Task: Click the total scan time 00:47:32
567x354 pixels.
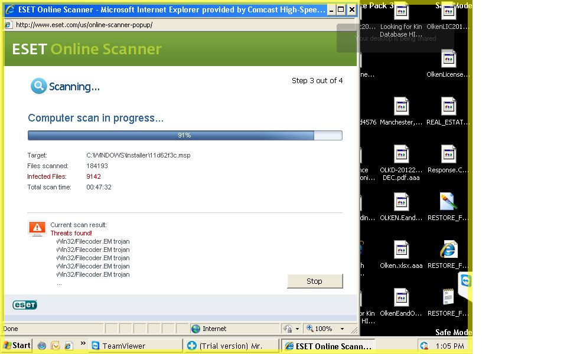Action: pyautogui.click(x=99, y=187)
